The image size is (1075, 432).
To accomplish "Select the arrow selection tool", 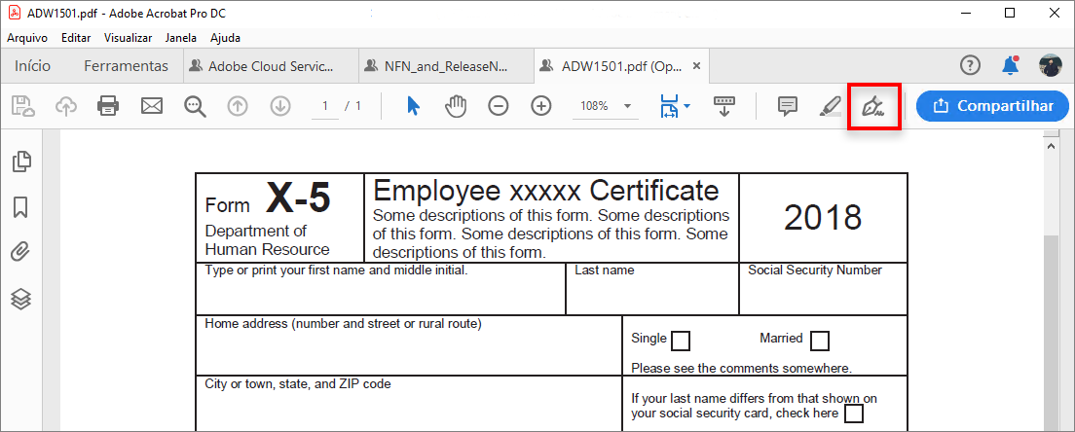I will point(413,106).
